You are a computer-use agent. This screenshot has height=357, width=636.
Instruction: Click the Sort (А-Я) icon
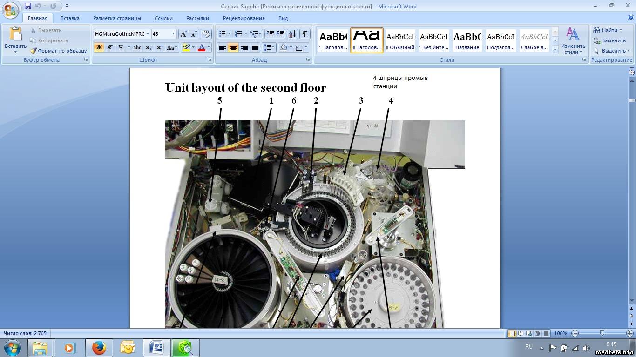[x=292, y=34]
